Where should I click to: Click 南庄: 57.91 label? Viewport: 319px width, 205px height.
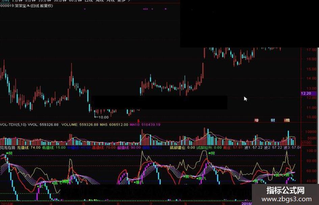[233, 147]
